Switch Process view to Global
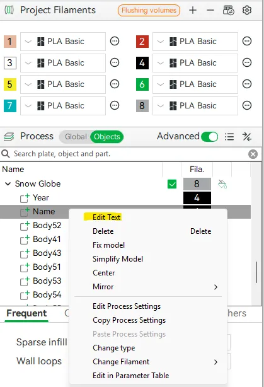This screenshot has height=387, width=264. (x=76, y=137)
